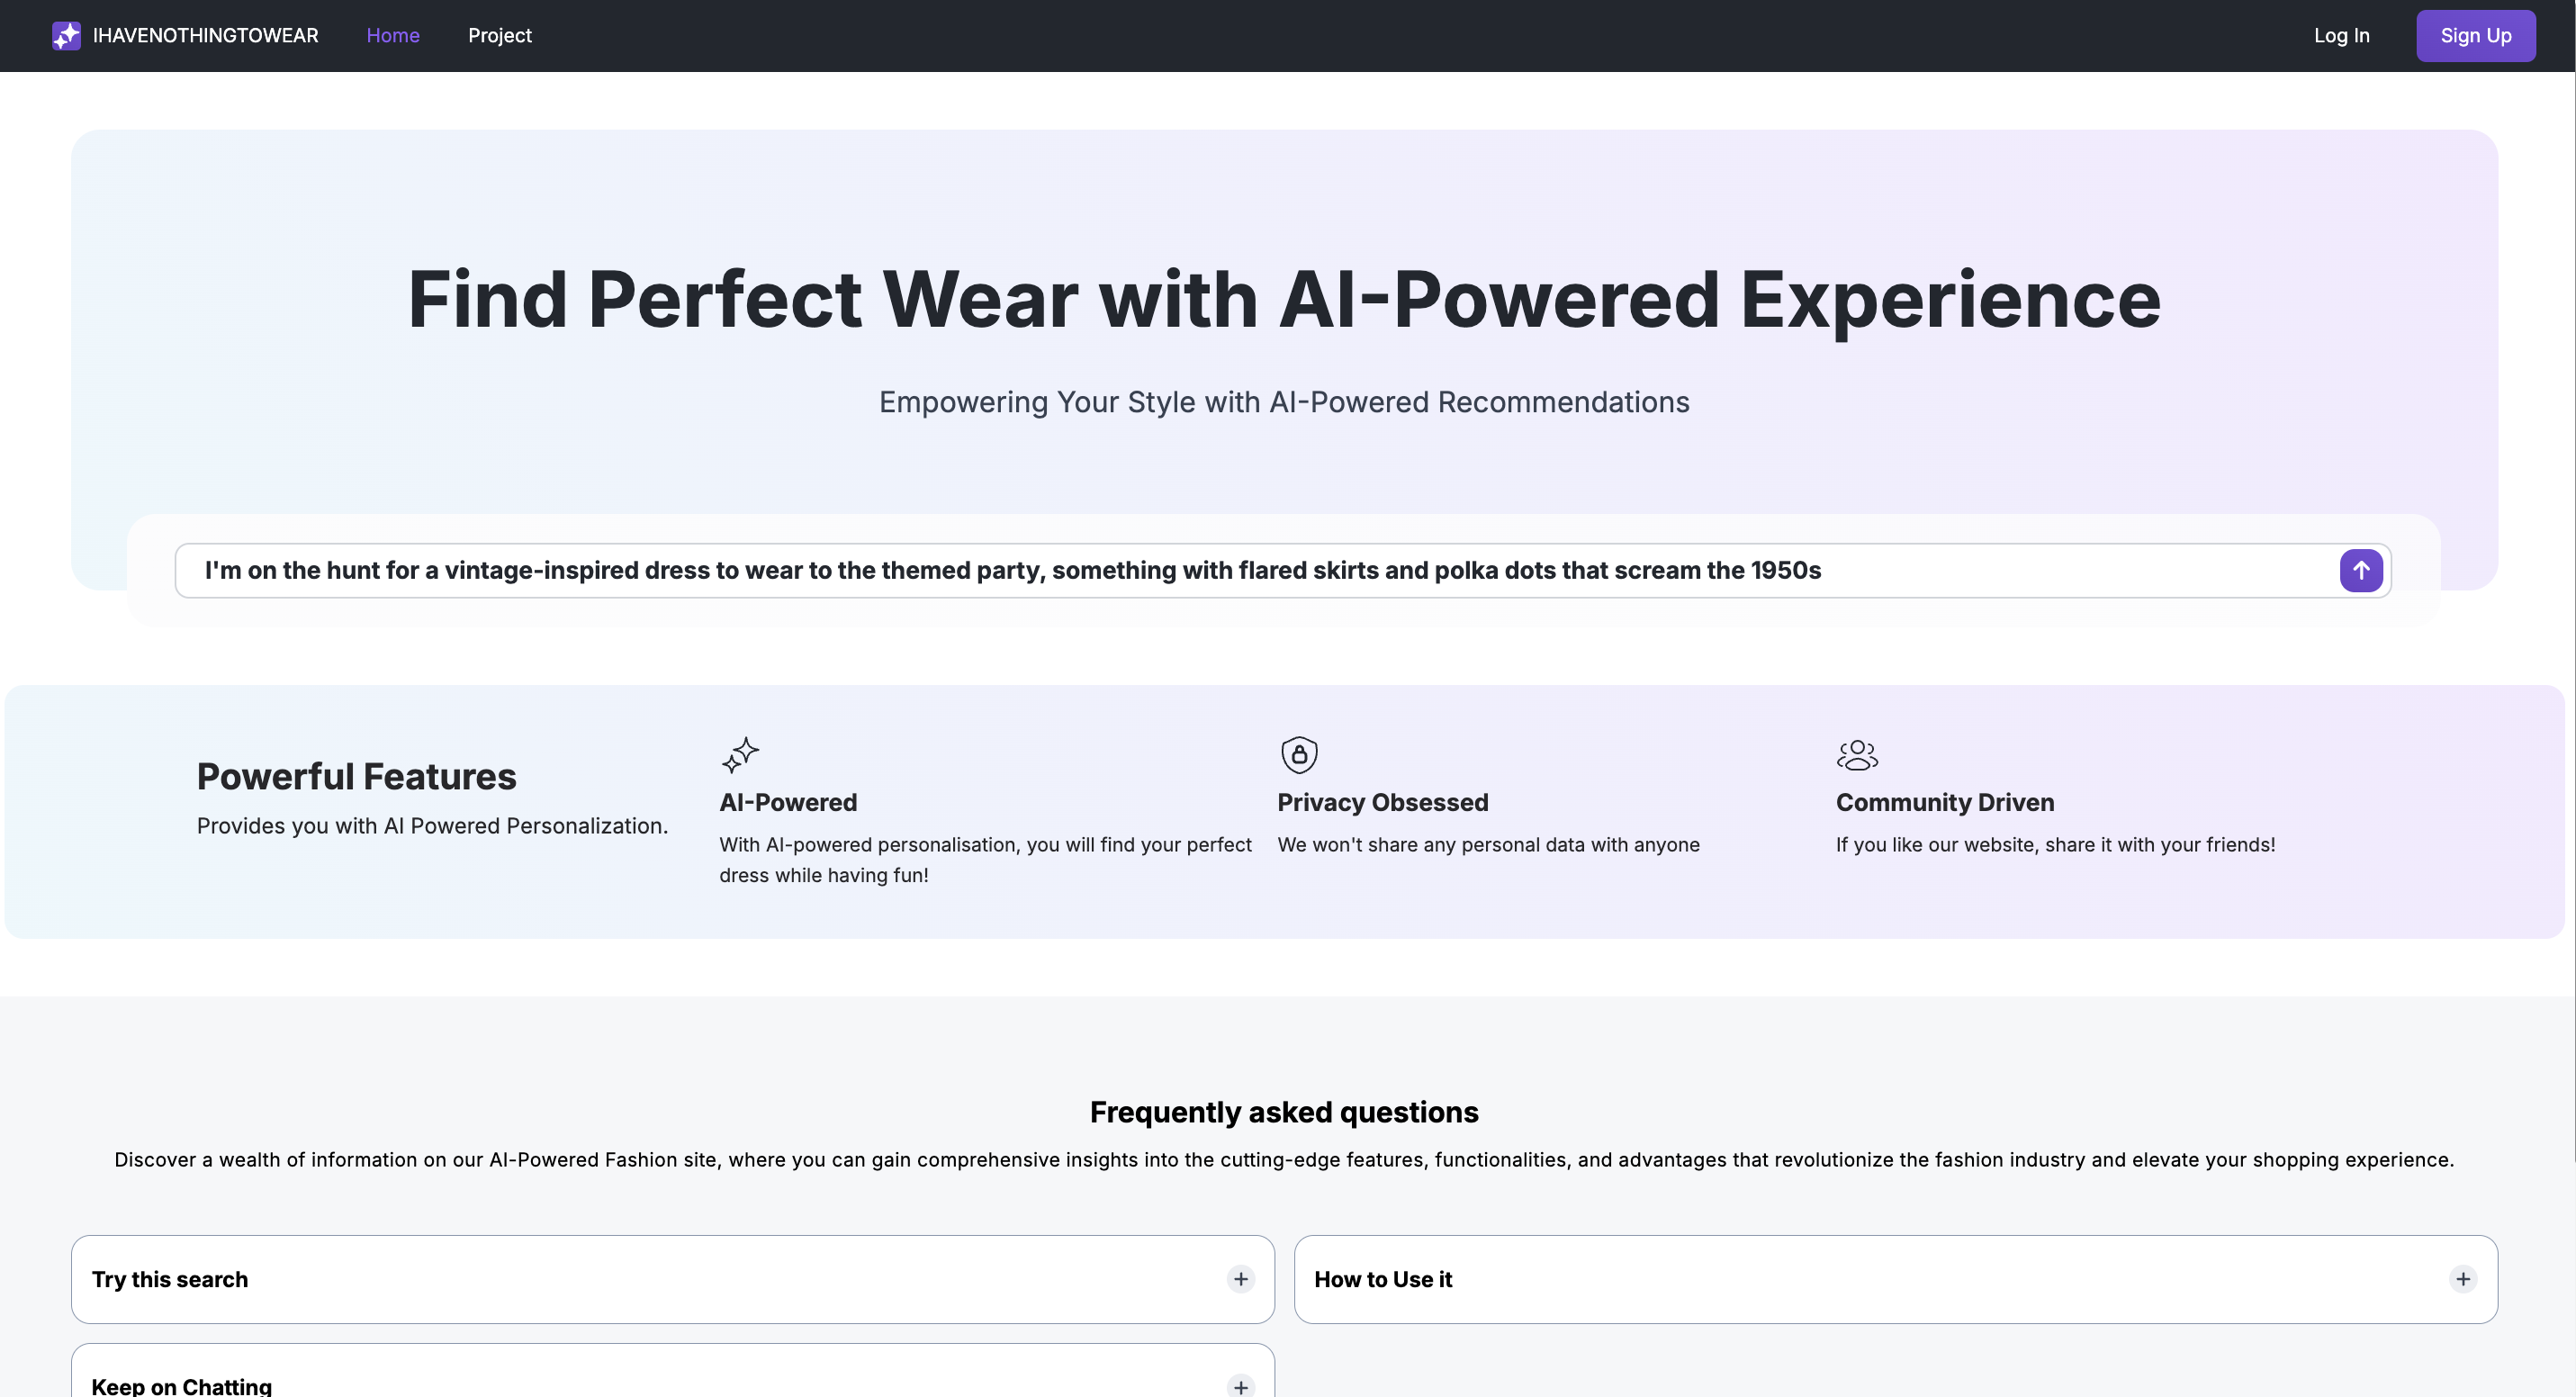Expand the 'How to Use it' plus icon
This screenshot has height=1397, width=2576.
click(x=2462, y=1279)
